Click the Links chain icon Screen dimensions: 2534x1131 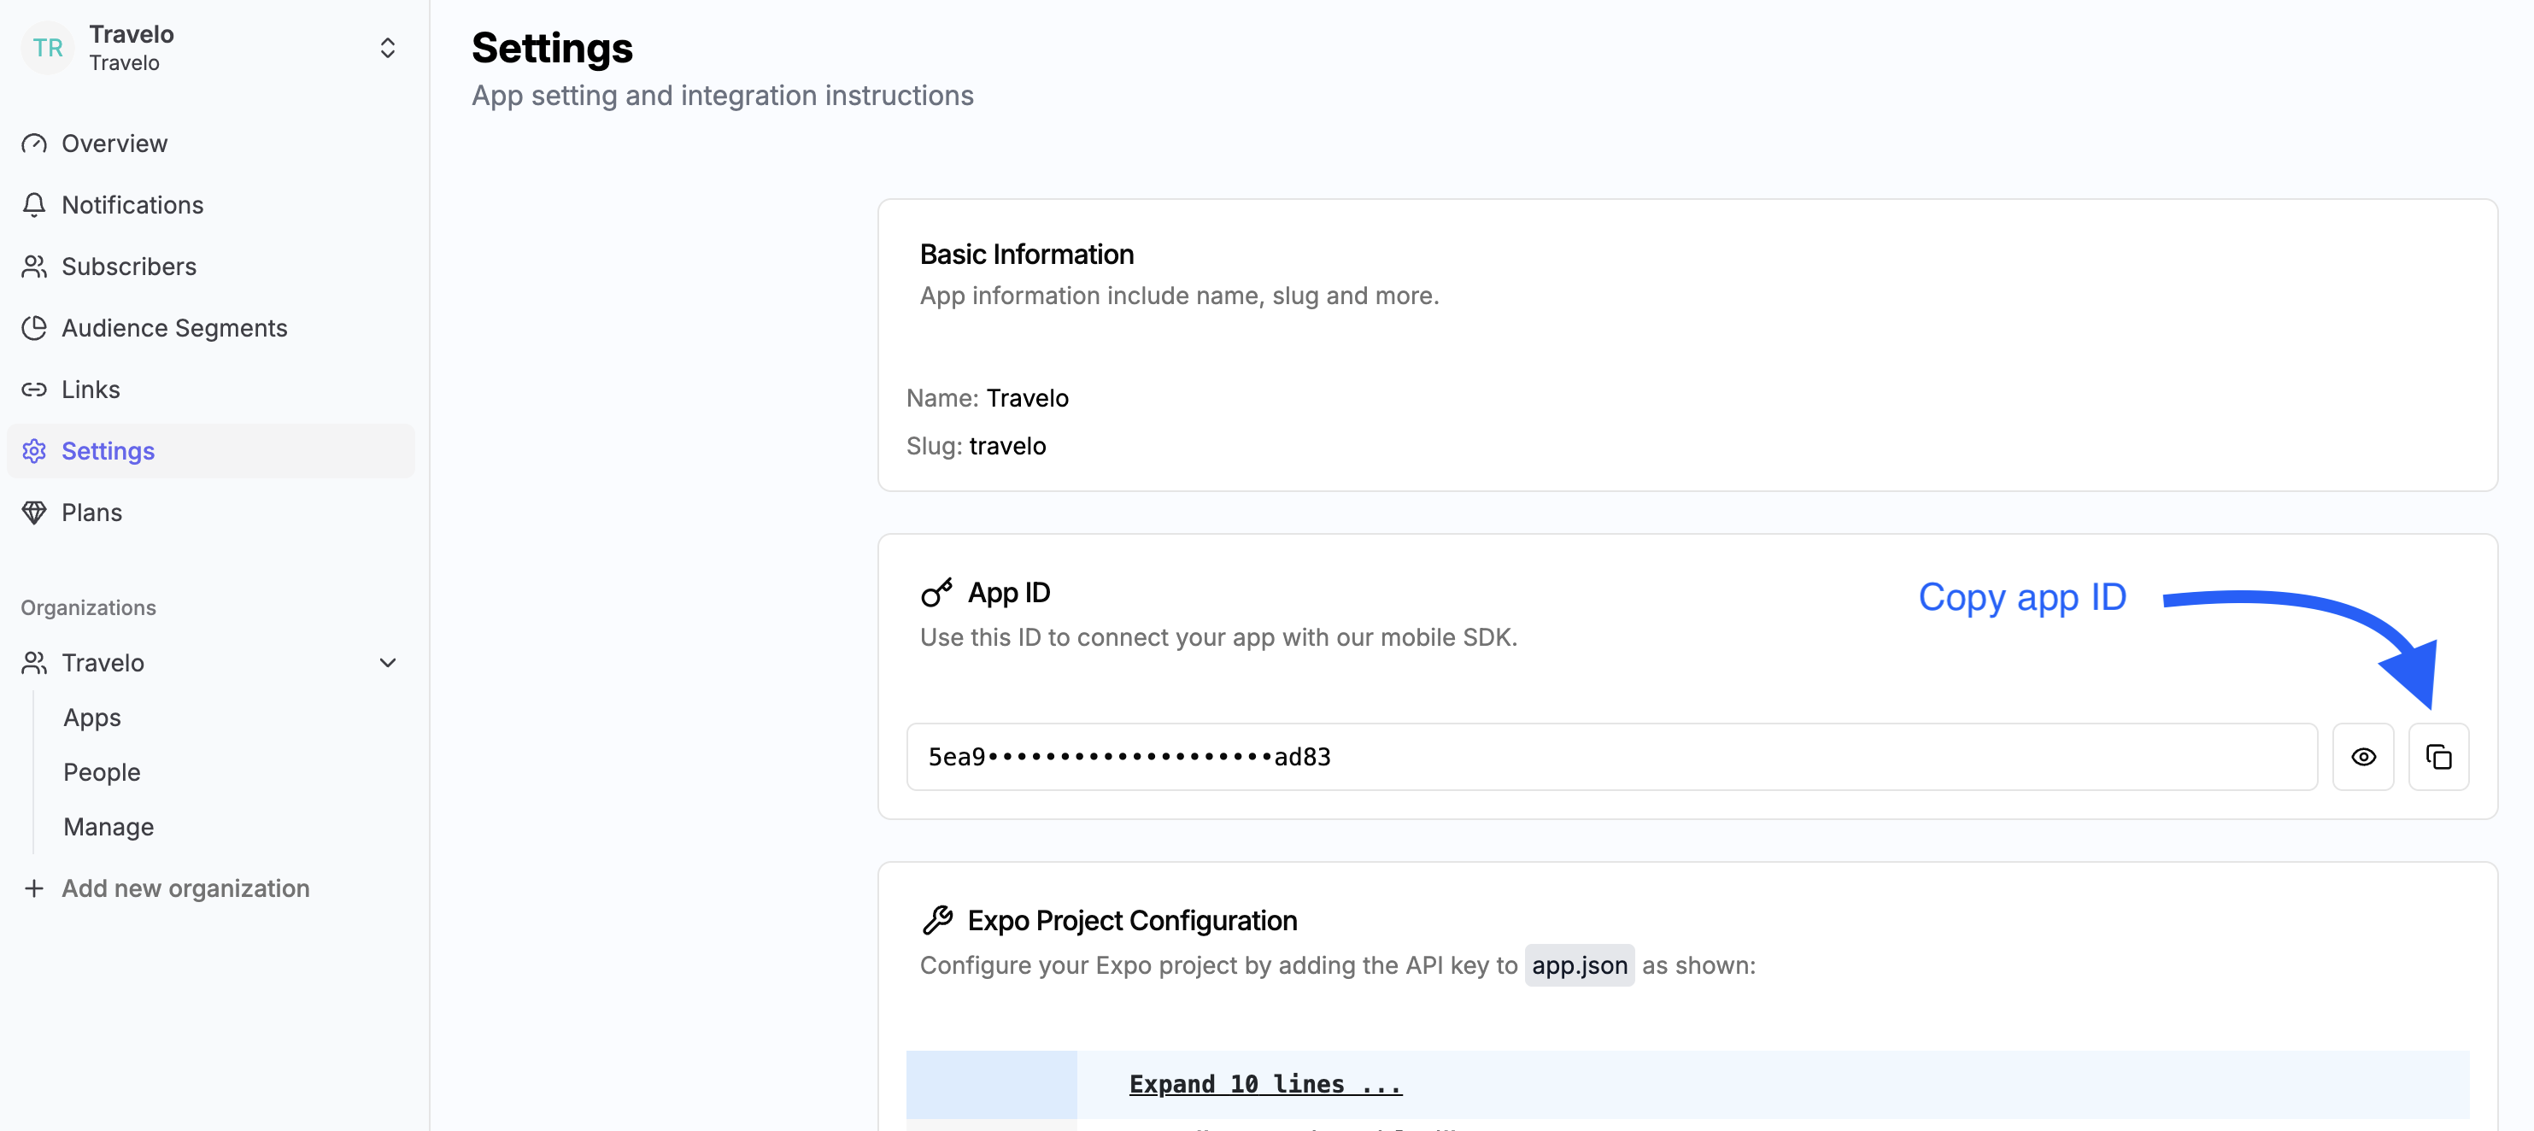[34, 390]
